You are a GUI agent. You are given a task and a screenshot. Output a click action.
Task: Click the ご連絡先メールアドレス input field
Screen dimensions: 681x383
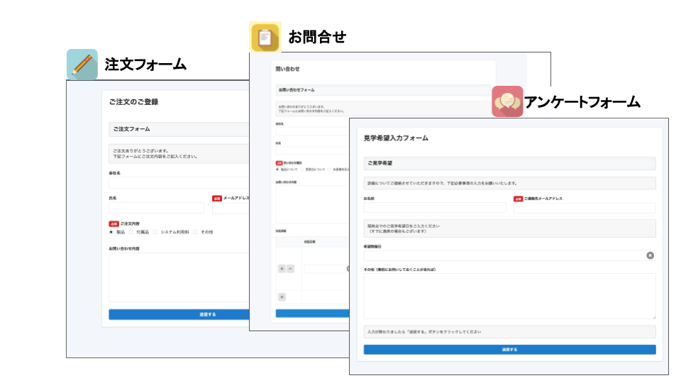[585, 208]
